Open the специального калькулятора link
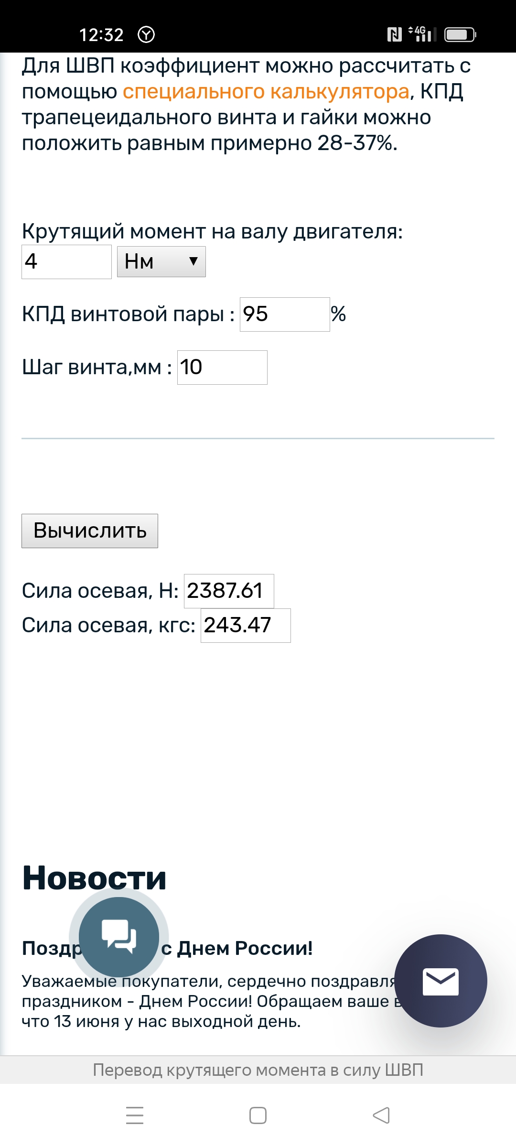Viewport: 516px width, 1147px height. [x=266, y=91]
